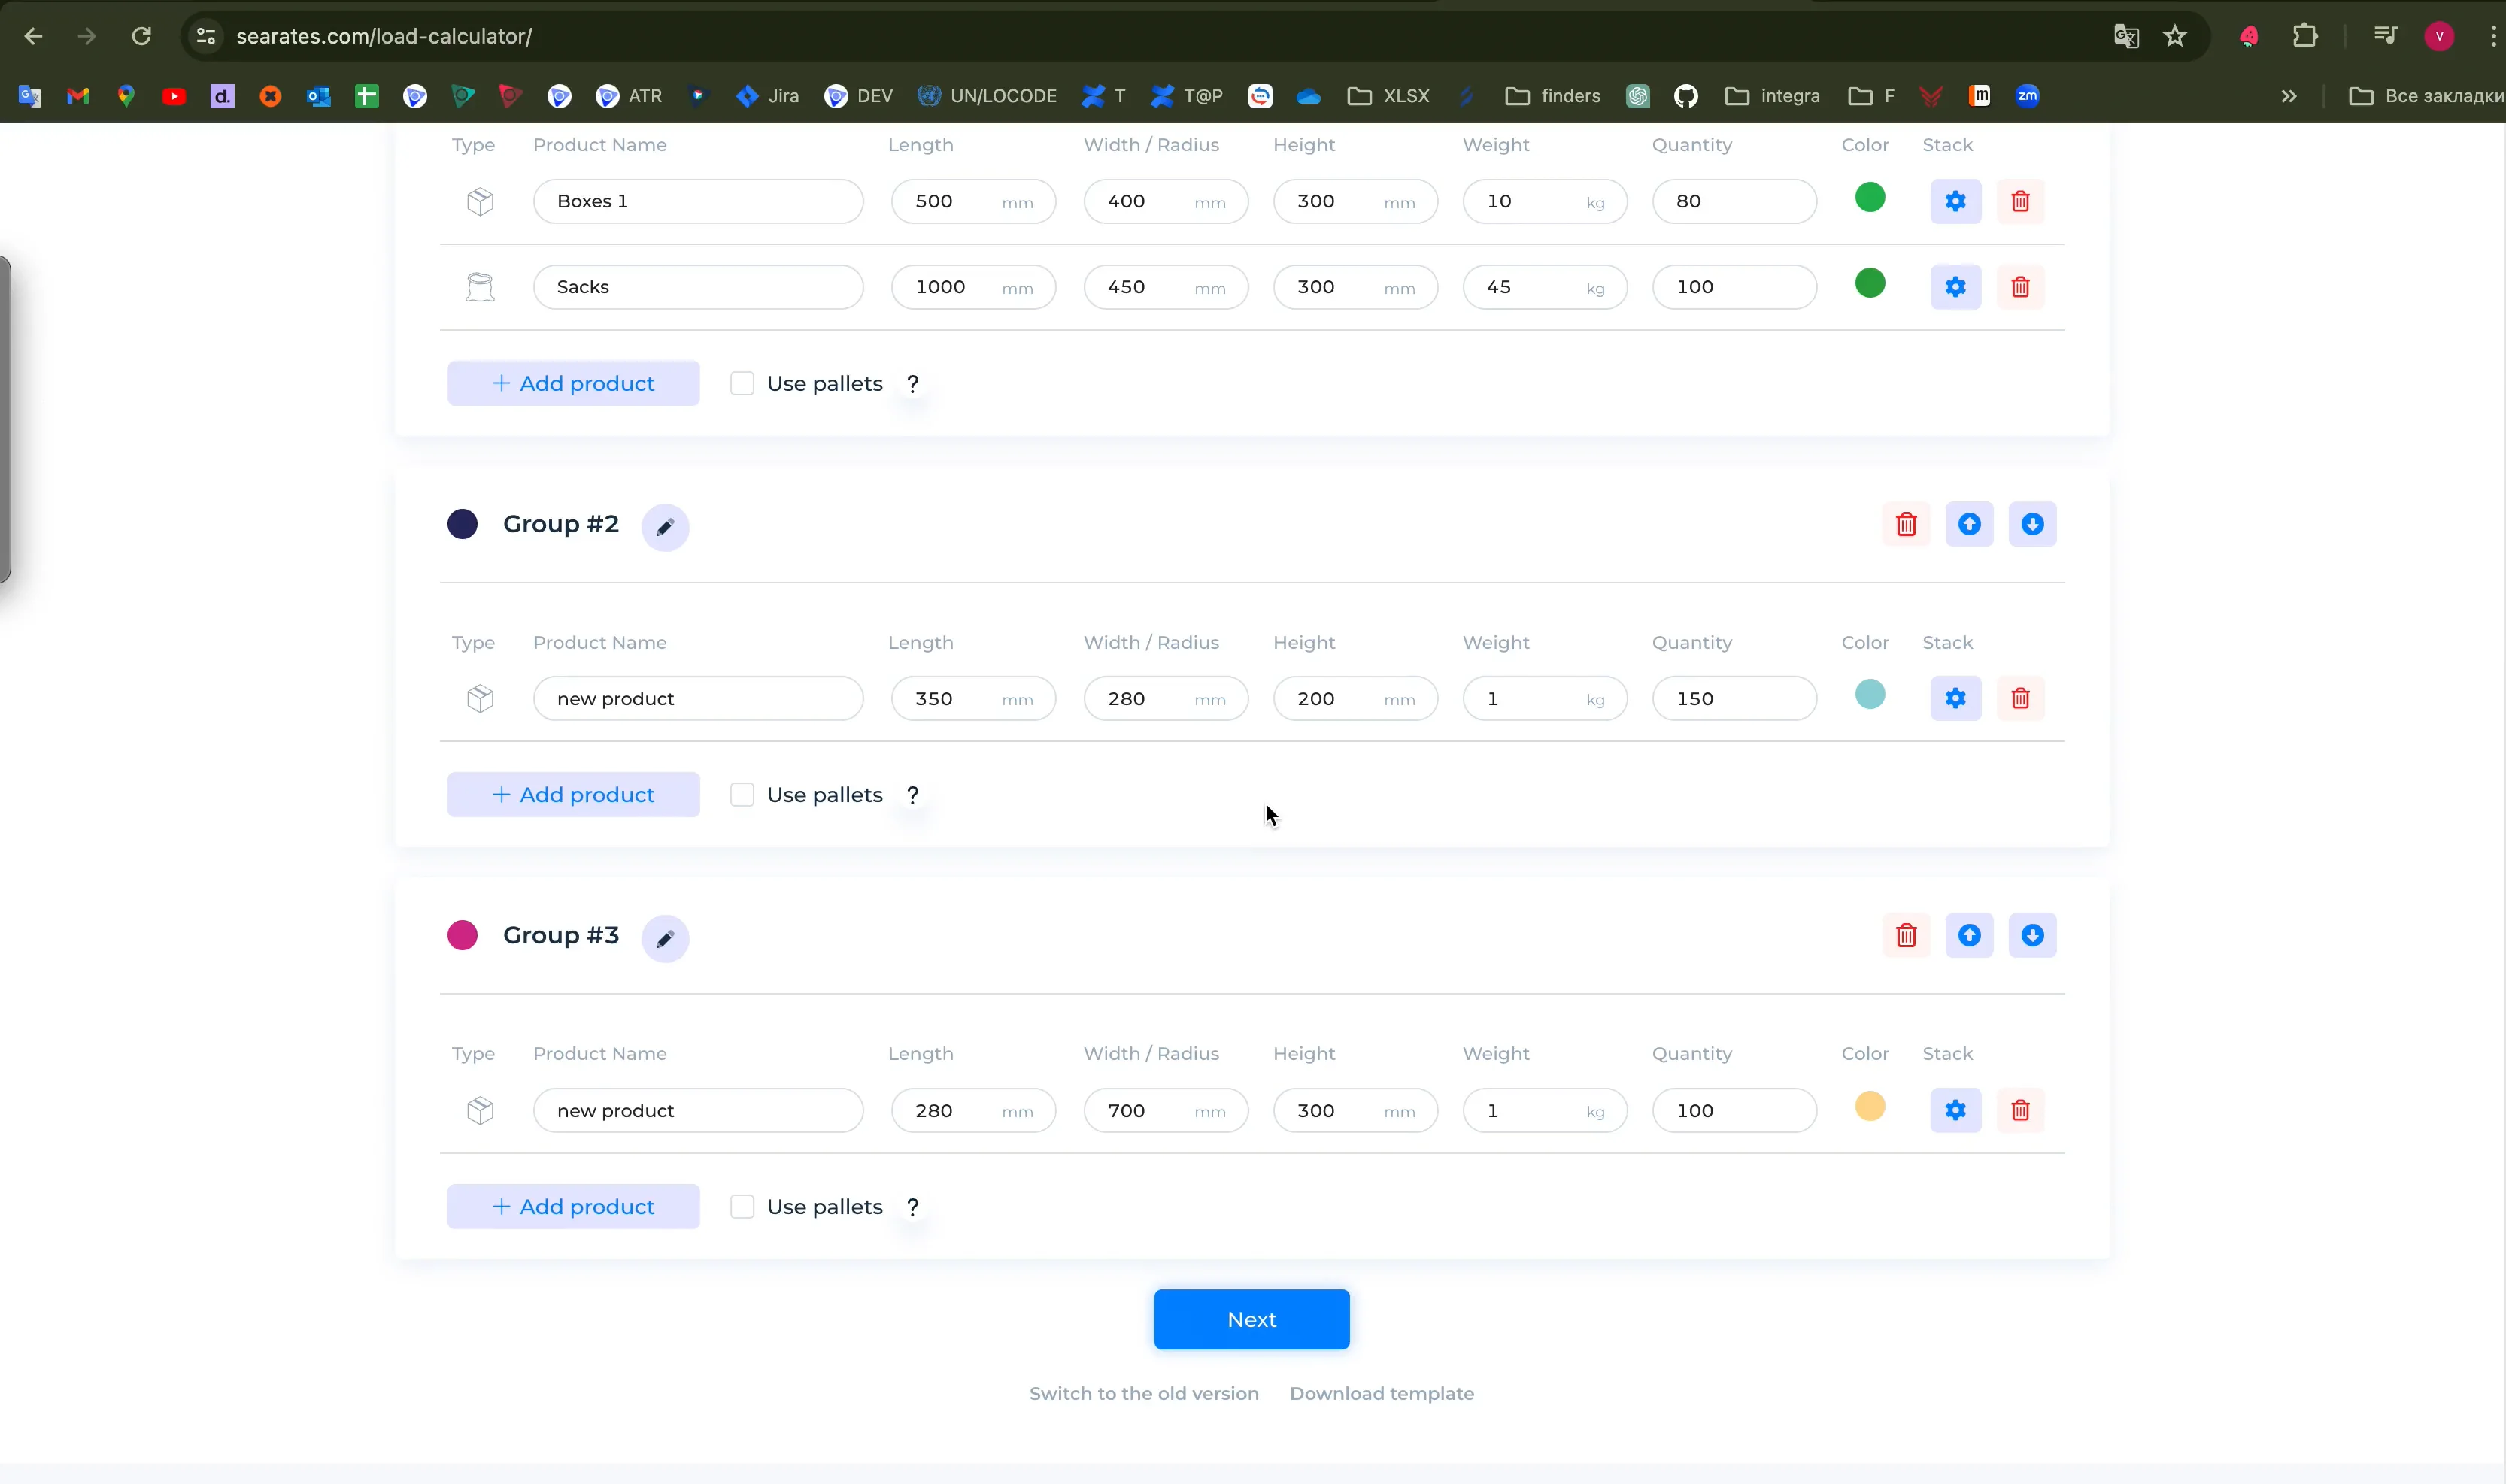
Task: Bookmark this page with the star icon
Action: tap(2175, 36)
